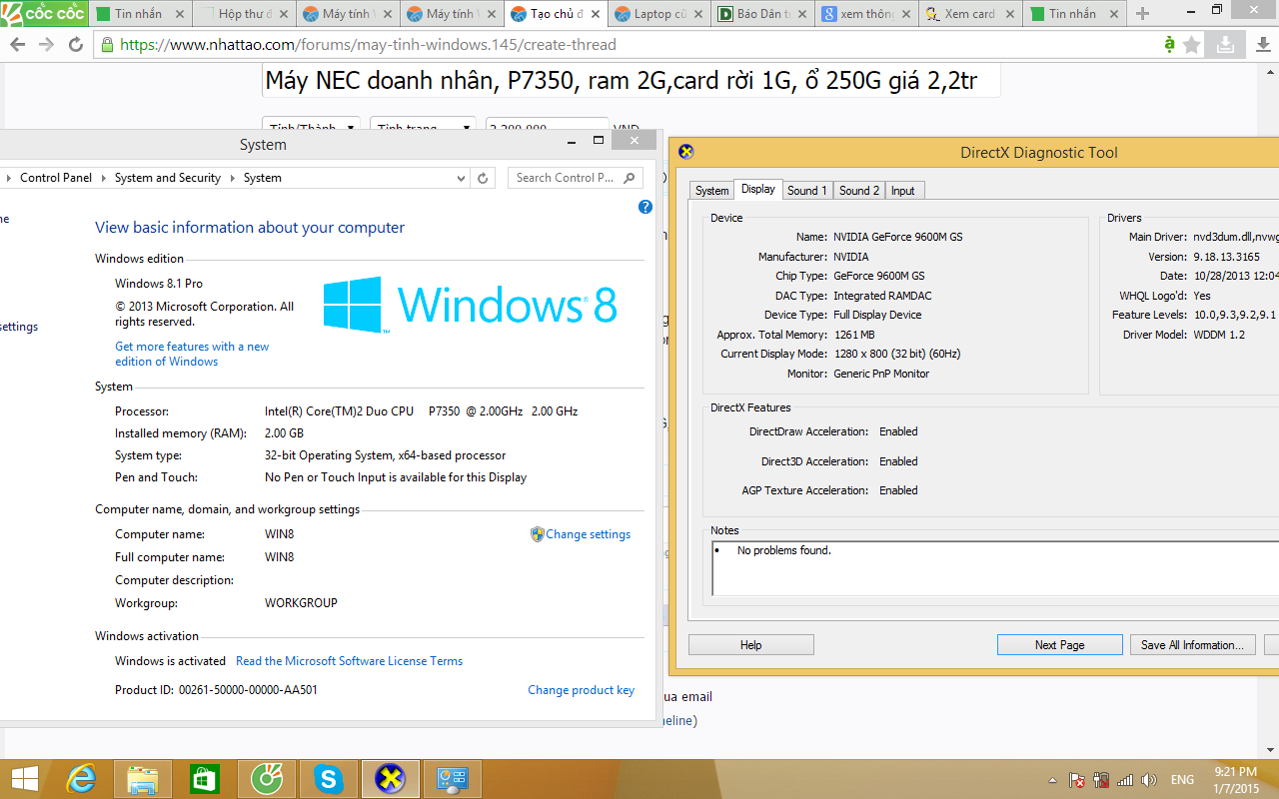This screenshot has height=799, width=1279.
Task: Open the System window help icon
Action: pos(645,207)
